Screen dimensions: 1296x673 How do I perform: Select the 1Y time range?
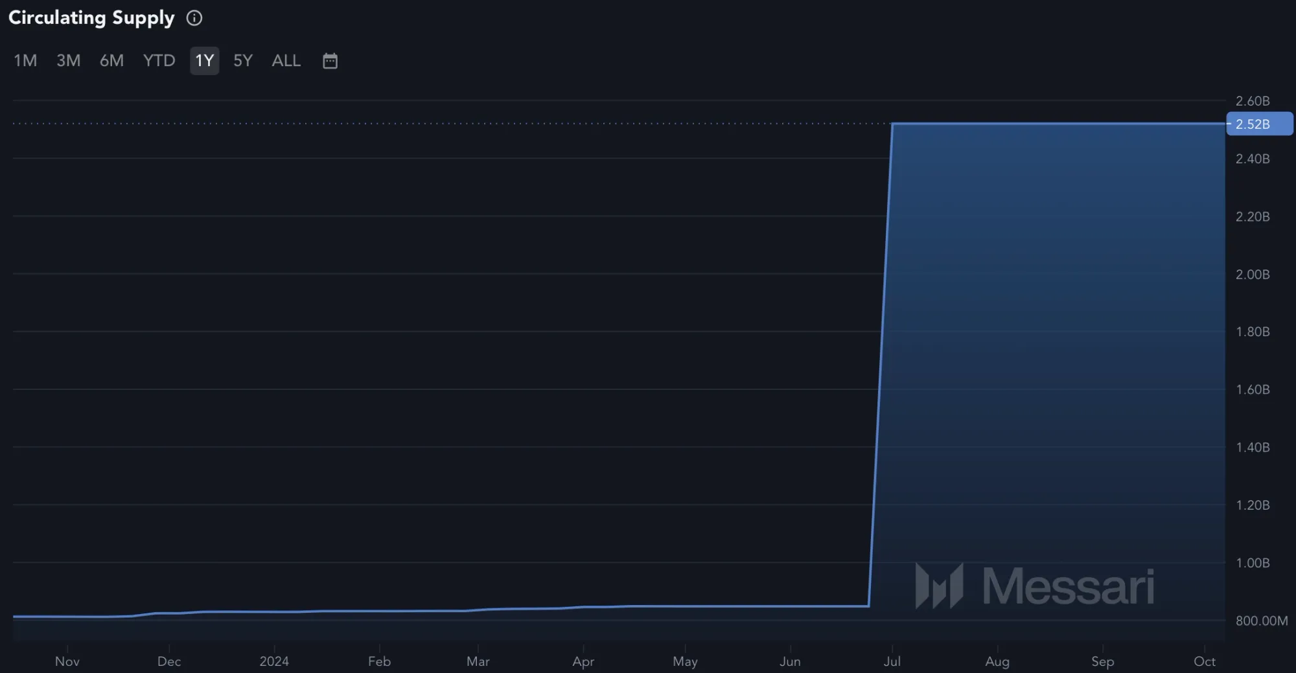coord(205,61)
